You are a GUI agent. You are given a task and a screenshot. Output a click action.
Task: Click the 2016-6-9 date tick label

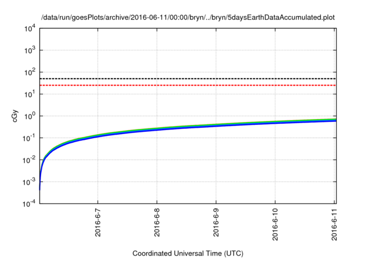(216, 222)
